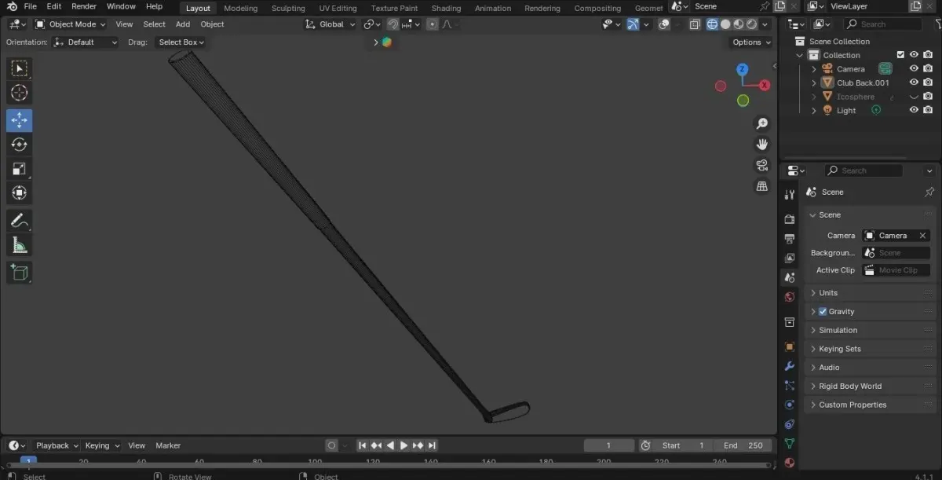Select the Rotate tool
This screenshot has height=480, width=942.
tap(20, 145)
